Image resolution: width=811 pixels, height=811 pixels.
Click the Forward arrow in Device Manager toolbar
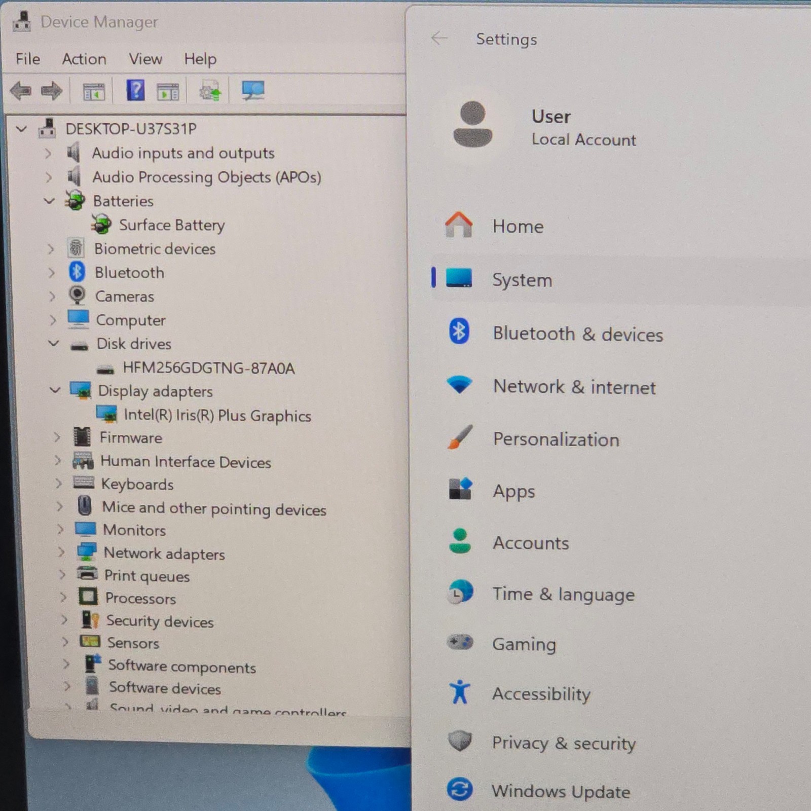(51, 91)
